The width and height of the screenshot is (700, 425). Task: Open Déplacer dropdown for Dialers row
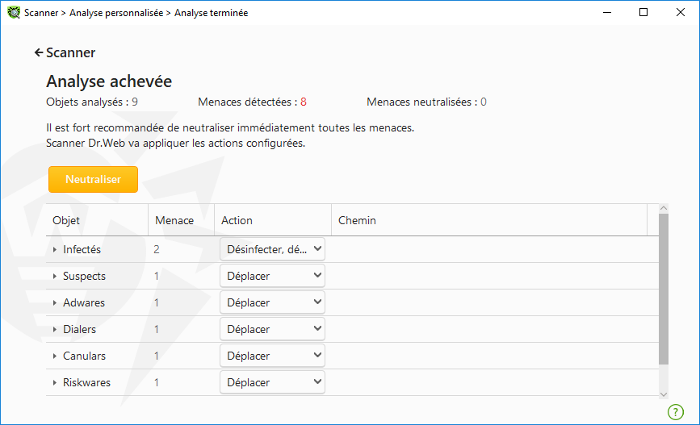point(272,329)
